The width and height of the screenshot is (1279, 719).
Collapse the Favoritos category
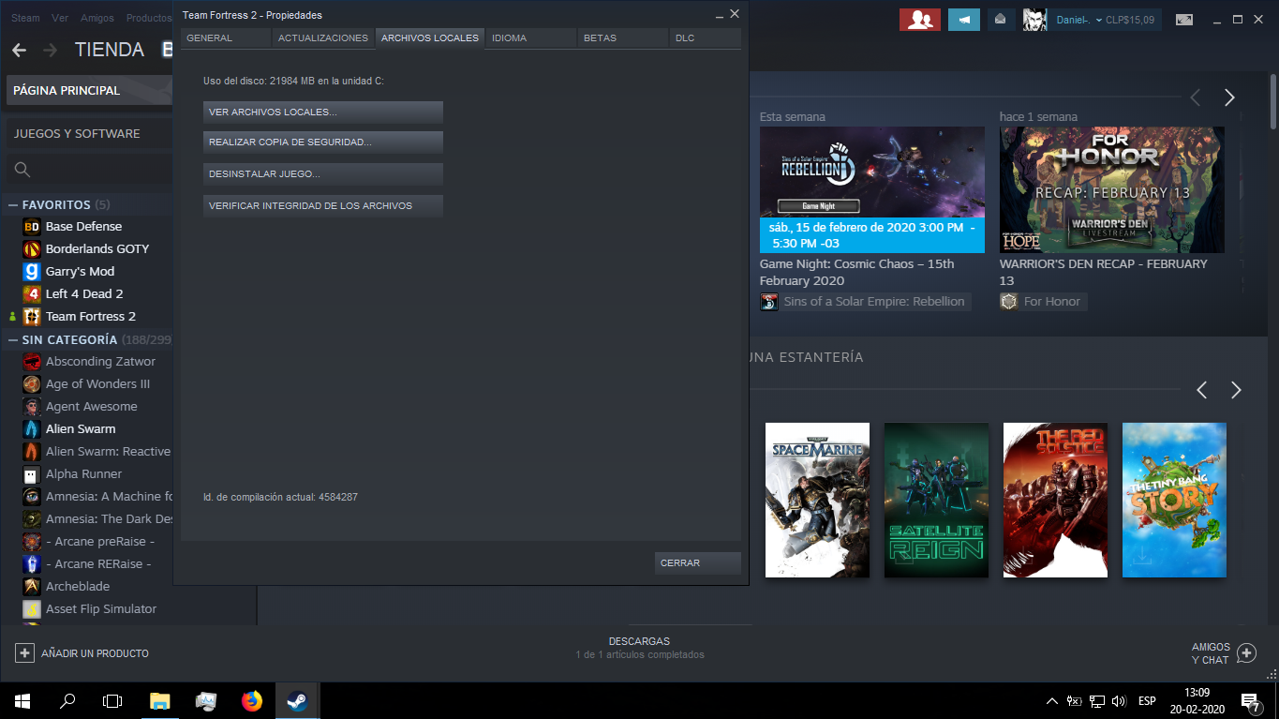pos(13,204)
